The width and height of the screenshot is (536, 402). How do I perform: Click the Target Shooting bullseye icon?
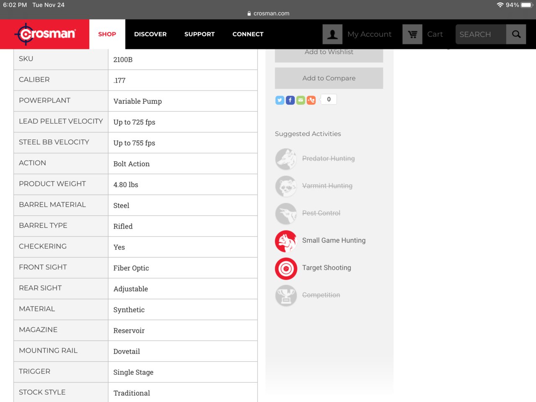point(286,268)
